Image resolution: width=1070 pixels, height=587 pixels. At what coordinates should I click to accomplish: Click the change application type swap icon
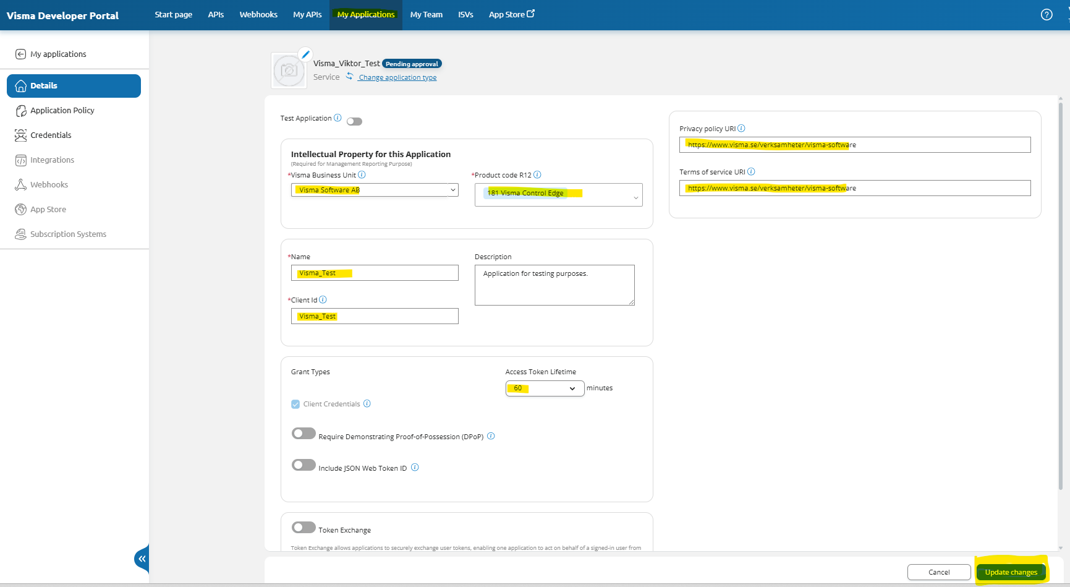pos(349,76)
